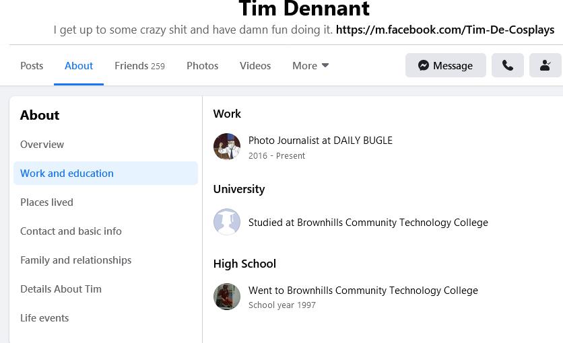Viewport: 563px width, 343px height.
Task: Select Work and education section
Action: coord(67,174)
